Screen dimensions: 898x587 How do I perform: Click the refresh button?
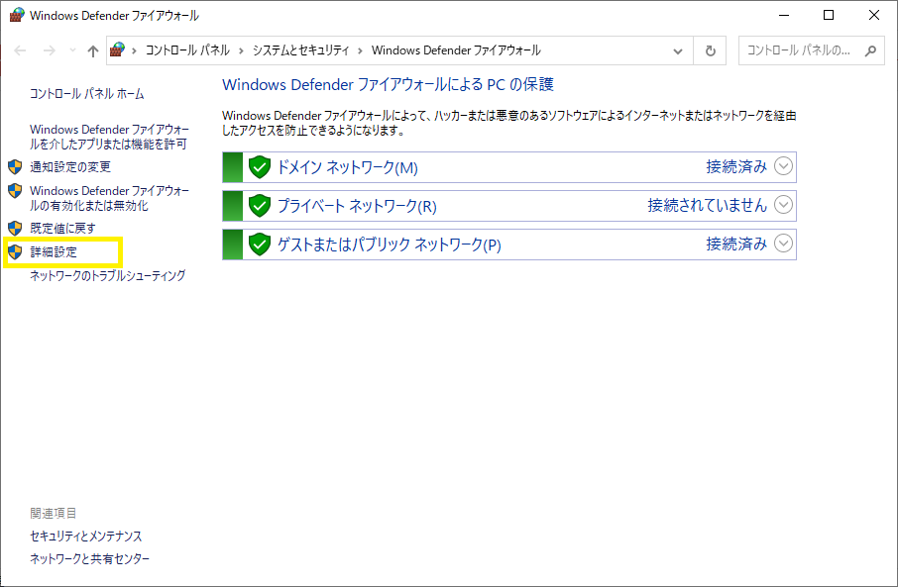click(x=710, y=50)
